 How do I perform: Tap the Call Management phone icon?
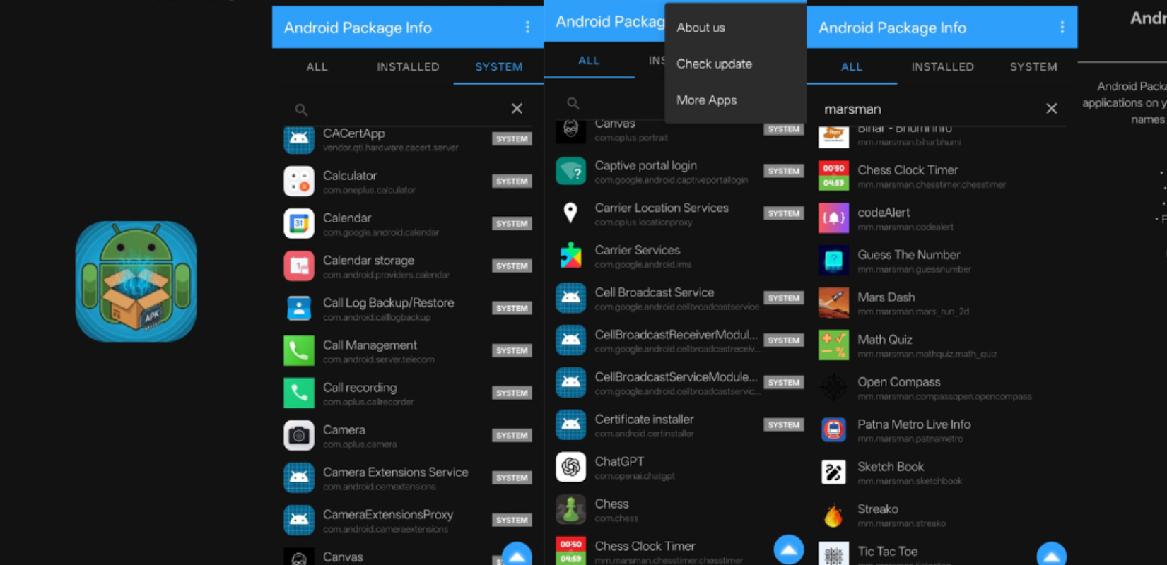point(299,351)
